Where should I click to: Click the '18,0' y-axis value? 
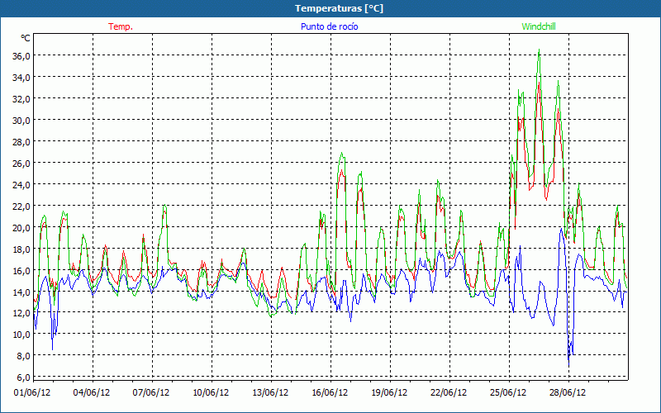pos(22,249)
